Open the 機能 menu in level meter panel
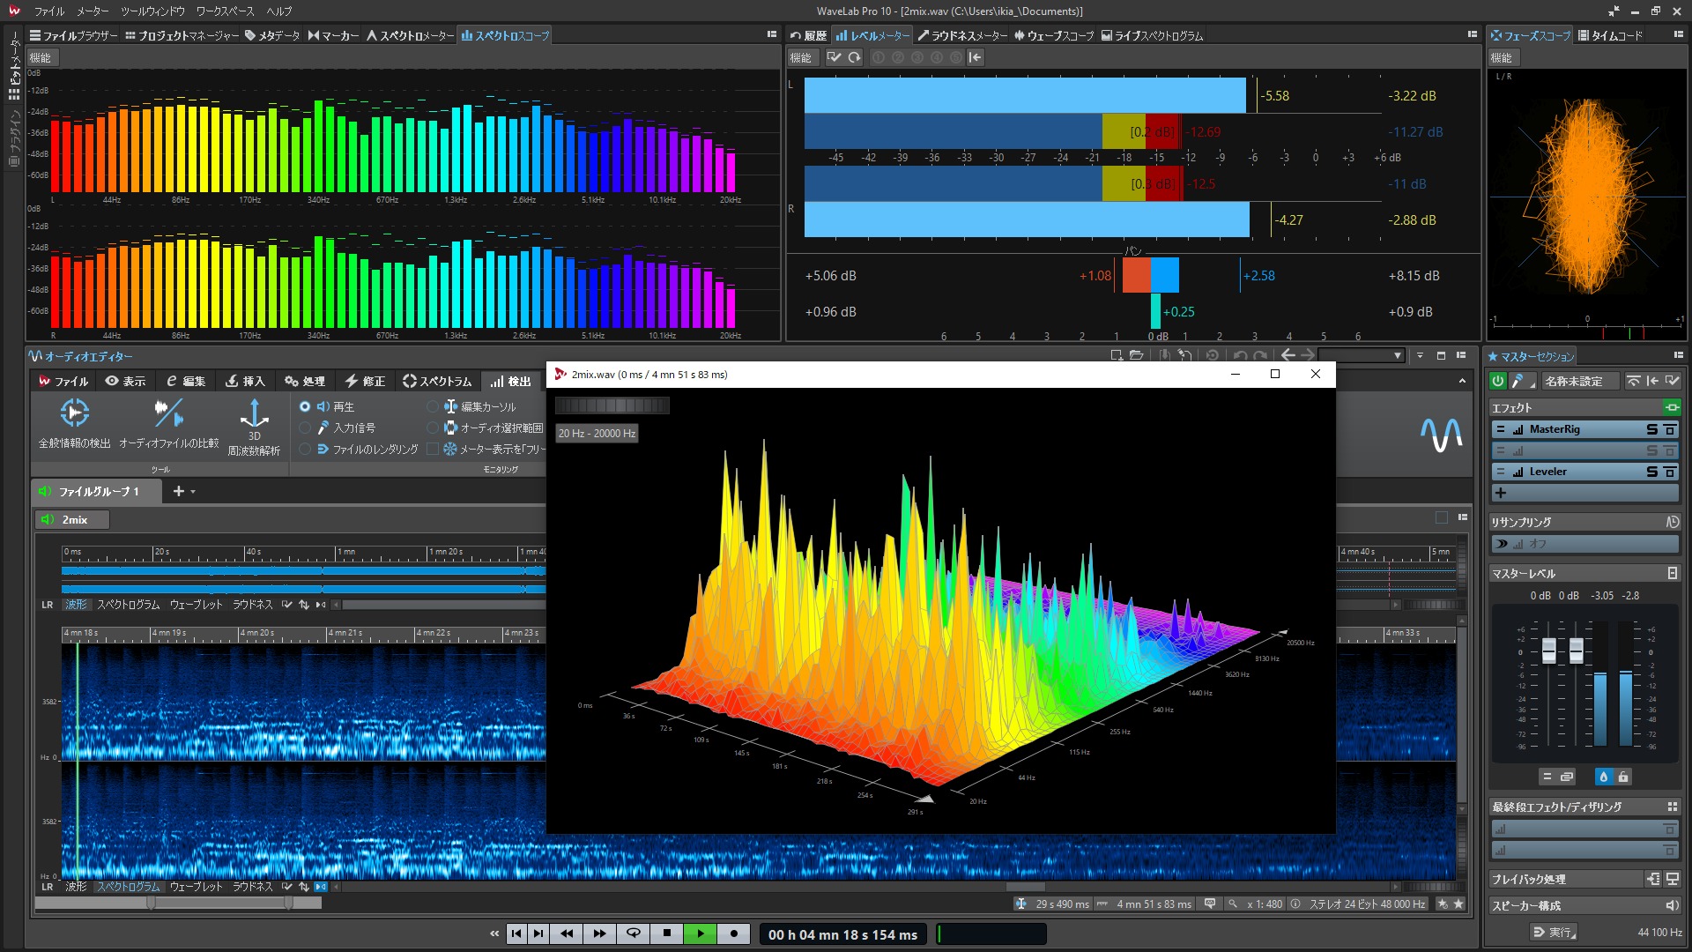 pos(801,57)
